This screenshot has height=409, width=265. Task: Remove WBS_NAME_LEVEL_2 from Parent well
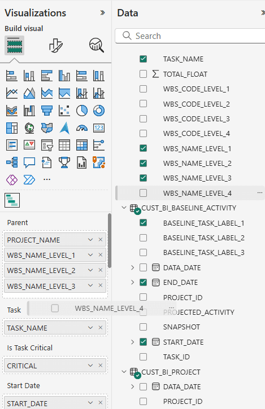tap(101, 270)
